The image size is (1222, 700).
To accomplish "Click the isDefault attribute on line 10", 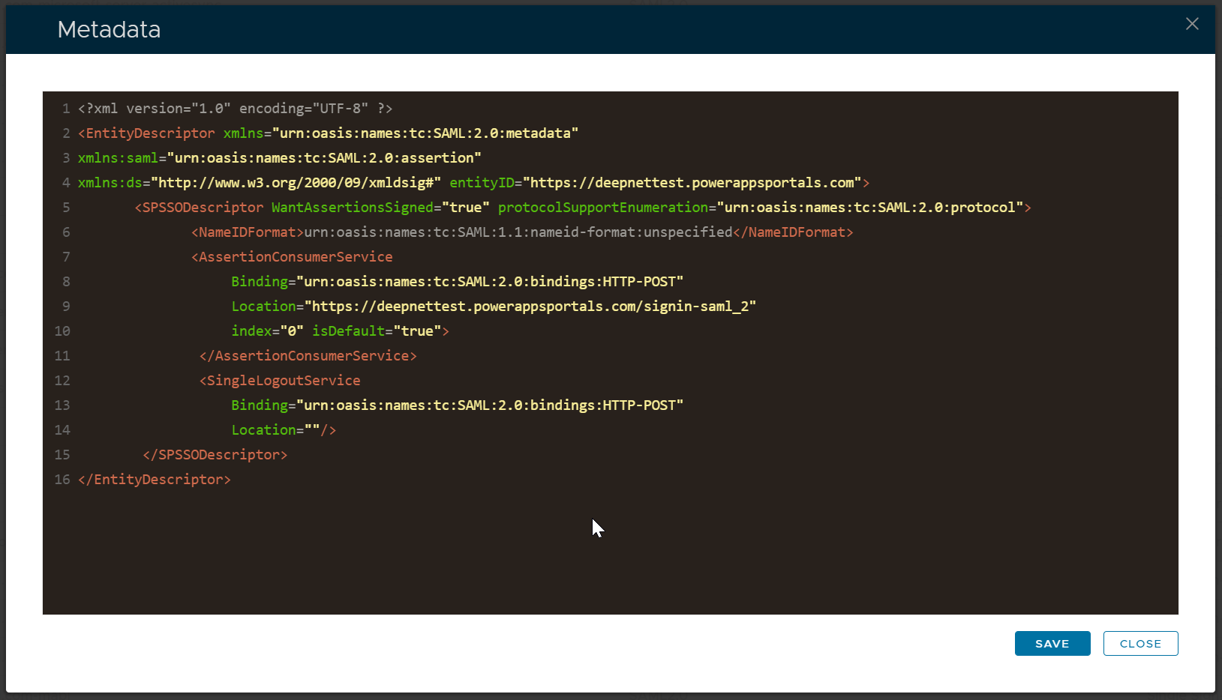I will pyautogui.click(x=348, y=331).
